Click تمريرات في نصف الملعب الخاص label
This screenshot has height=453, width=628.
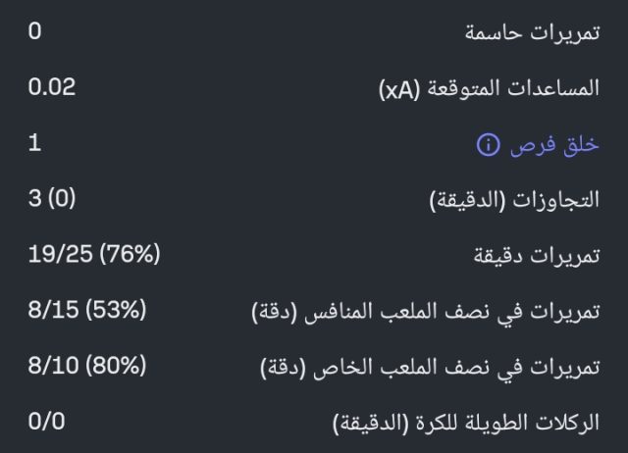[x=444, y=369]
